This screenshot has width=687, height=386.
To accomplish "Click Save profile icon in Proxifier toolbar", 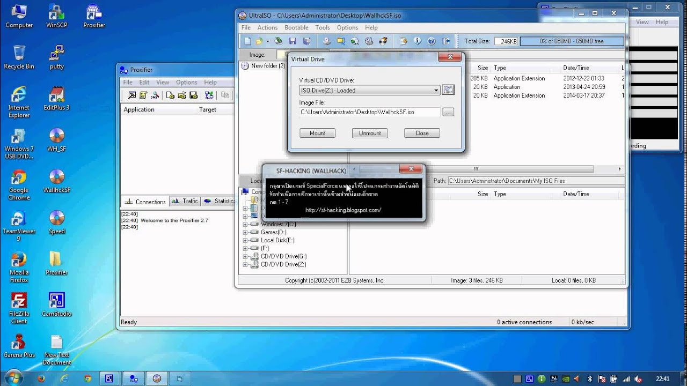I will 194,95.
